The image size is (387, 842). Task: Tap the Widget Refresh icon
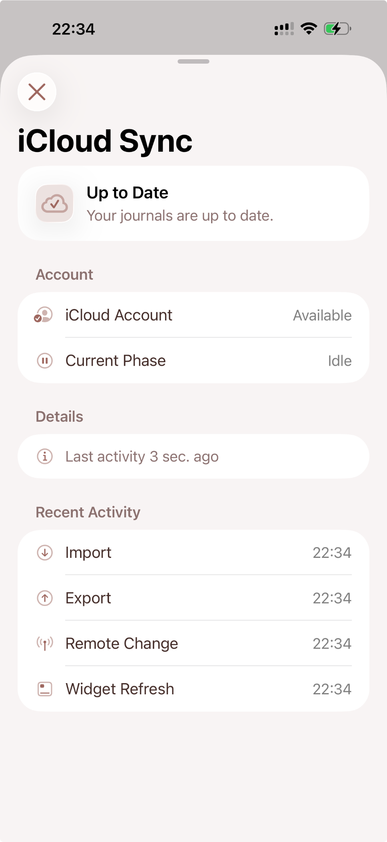tap(45, 689)
